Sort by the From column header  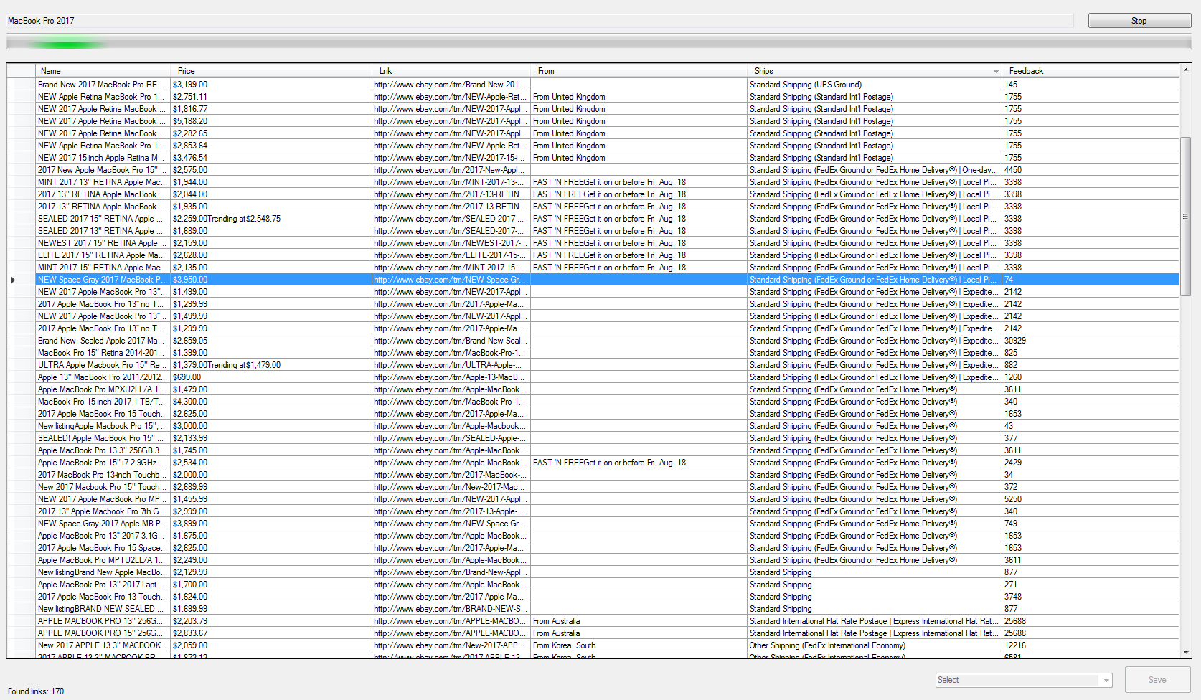[x=639, y=71]
